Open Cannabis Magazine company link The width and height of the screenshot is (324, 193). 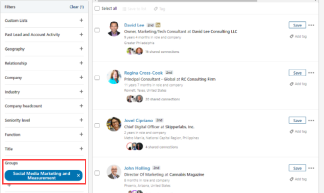pyautogui.click(x=187, y=174)
